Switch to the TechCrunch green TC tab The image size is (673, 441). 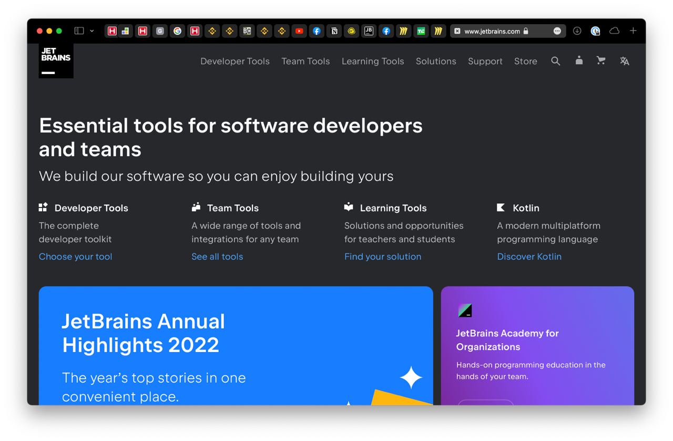point(421,31)
